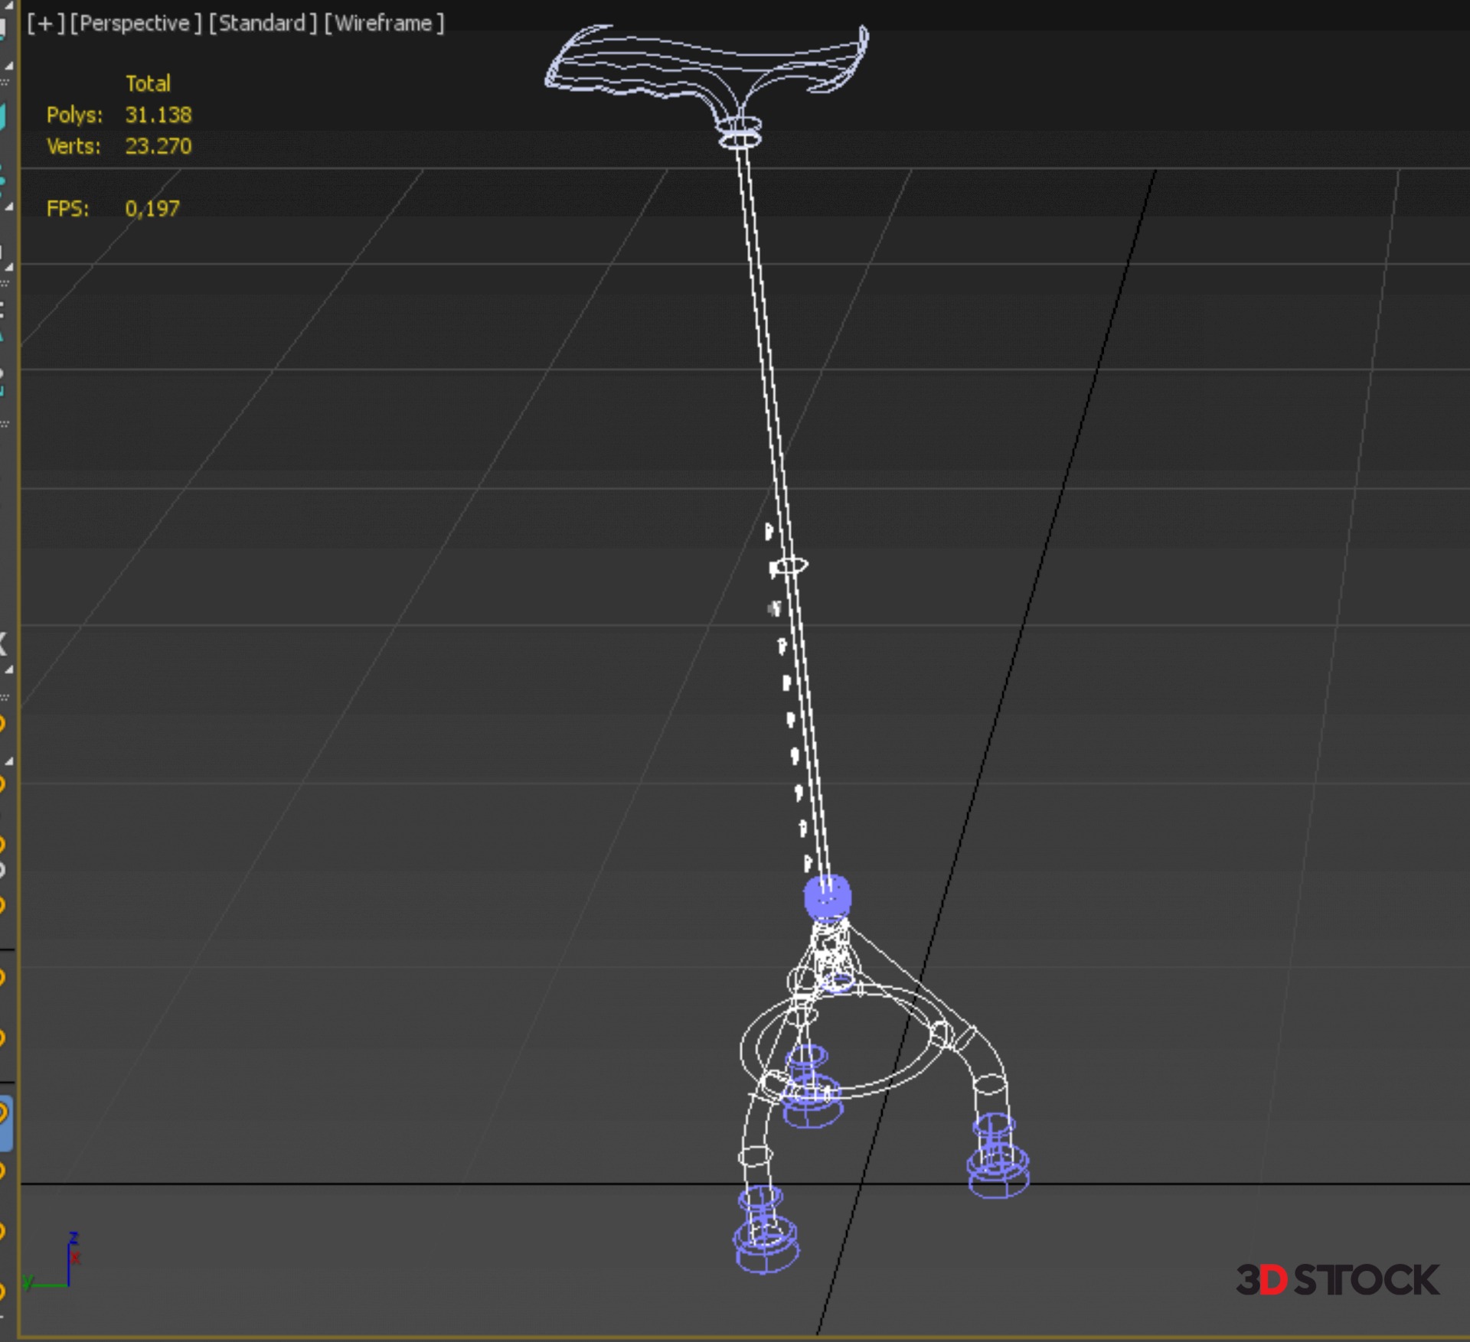Click the Polys count 31.138
This screenshot has width=1470, height=1342.
coord(158,115)
